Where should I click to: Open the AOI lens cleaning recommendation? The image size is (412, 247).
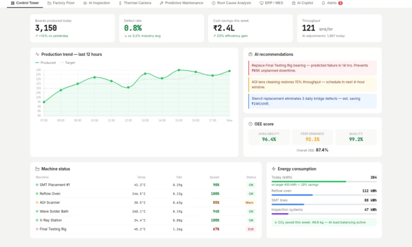[313, 84]
